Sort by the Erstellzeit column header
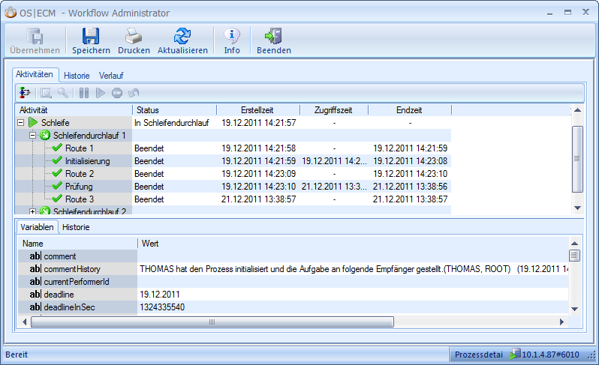 [257, 110]
